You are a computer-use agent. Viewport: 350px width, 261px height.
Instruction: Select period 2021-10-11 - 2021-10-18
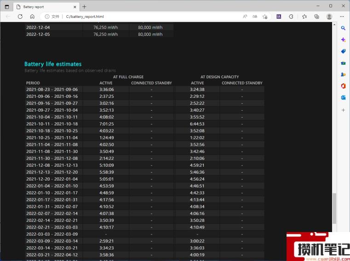52,124
